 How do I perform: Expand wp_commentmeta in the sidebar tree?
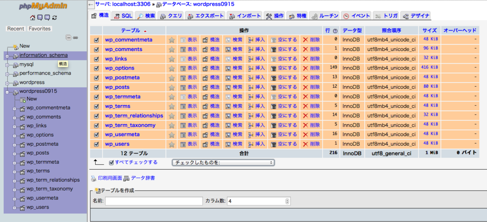[14, 109]
